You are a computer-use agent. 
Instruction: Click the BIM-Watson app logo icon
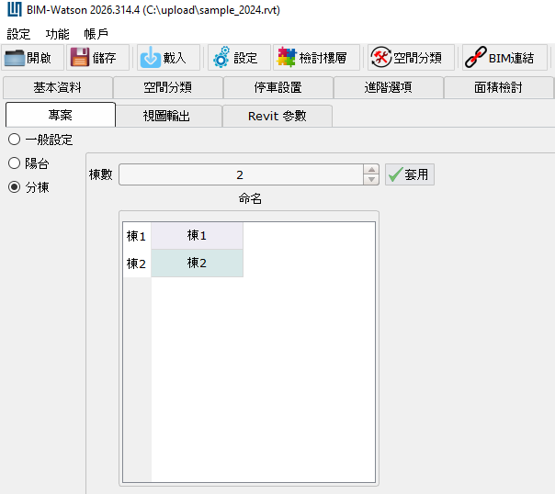pos(13,11)
